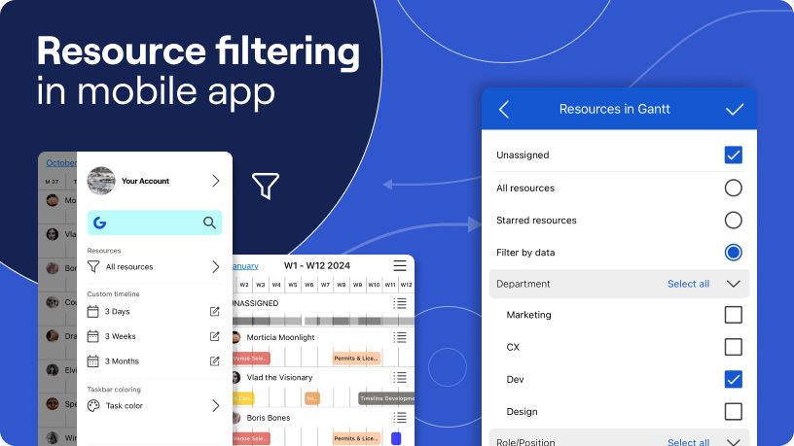Edit the 3 Weeks timeline

pyautogui.click(x=215, y=336)
